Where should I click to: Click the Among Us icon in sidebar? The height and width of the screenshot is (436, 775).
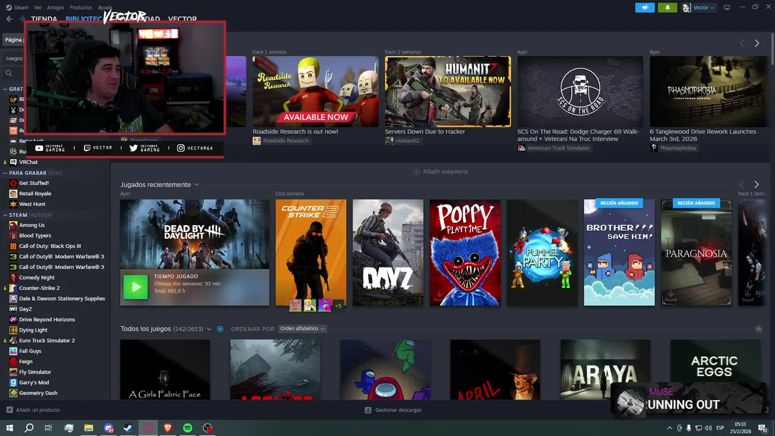click(13, 225)
